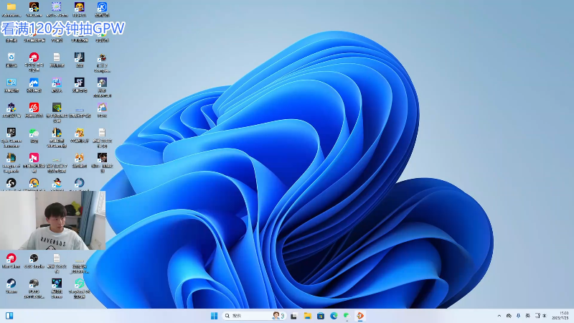Viewport: 574px width, 323px height.
Task: Switch to the orange bird app on taskbar
Action: point(360,316)
